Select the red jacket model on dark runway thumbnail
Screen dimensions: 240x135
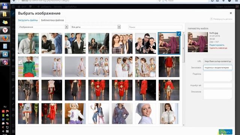coord(169,67)
